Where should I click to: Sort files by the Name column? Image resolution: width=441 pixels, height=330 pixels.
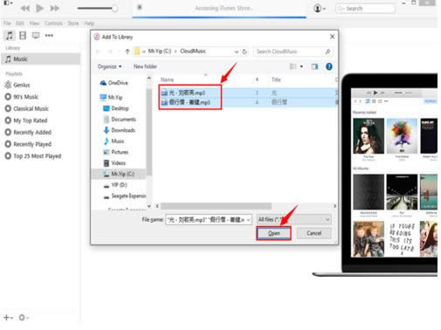[x=167, y=79]
